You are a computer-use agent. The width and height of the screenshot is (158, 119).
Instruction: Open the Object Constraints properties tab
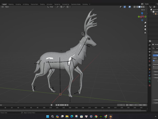point(149,75)
